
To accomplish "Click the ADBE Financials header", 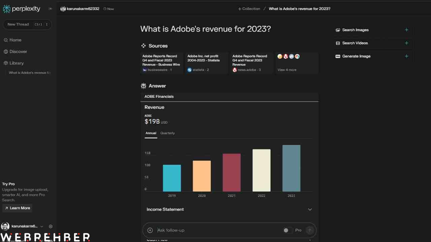I will 159,96.
